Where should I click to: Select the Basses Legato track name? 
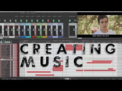click(x=5, y=67)
